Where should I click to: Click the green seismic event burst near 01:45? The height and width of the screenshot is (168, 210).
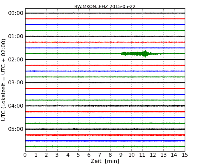point(142,54)
